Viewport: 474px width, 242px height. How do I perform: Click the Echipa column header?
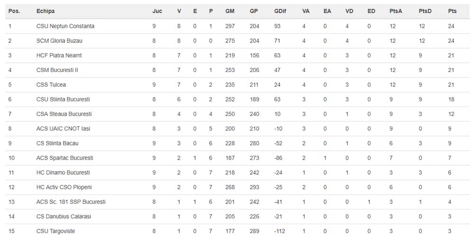click(45, 11)
